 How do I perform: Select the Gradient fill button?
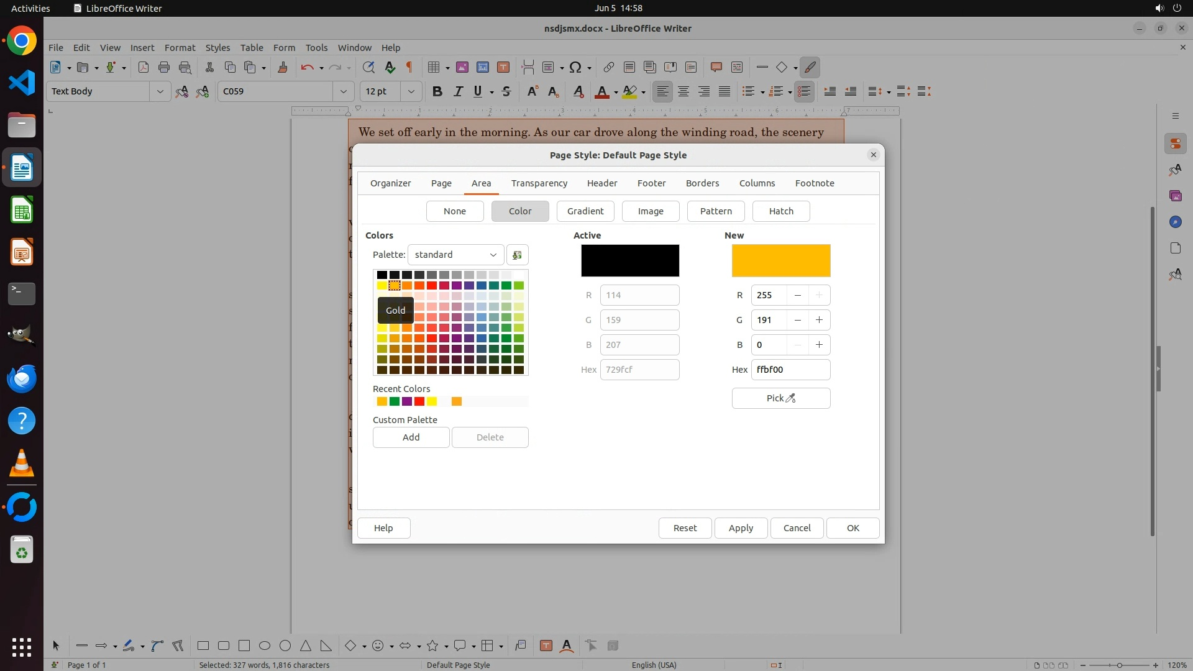585,211
